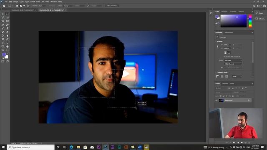Select the Rectangular Marquee tool in toolbox

pos(8,14)
